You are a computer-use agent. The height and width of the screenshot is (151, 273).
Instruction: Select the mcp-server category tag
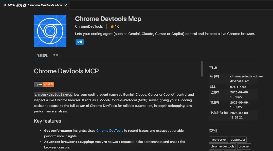tap(219, 140)
